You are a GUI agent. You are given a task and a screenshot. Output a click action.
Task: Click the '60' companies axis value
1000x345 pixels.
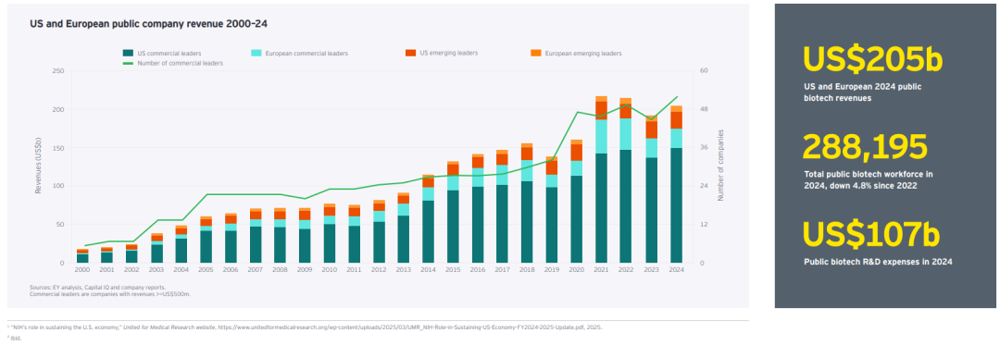tap(704, 70)
